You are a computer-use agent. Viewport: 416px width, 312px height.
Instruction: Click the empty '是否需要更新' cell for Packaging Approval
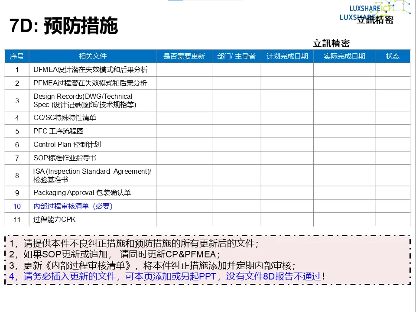(184, 192)
